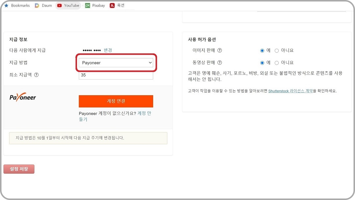This screenshot has height=200, width=355.
Task: Open the Shutterstock 라이선스 계약 link
Action: [x=291, y=91]
